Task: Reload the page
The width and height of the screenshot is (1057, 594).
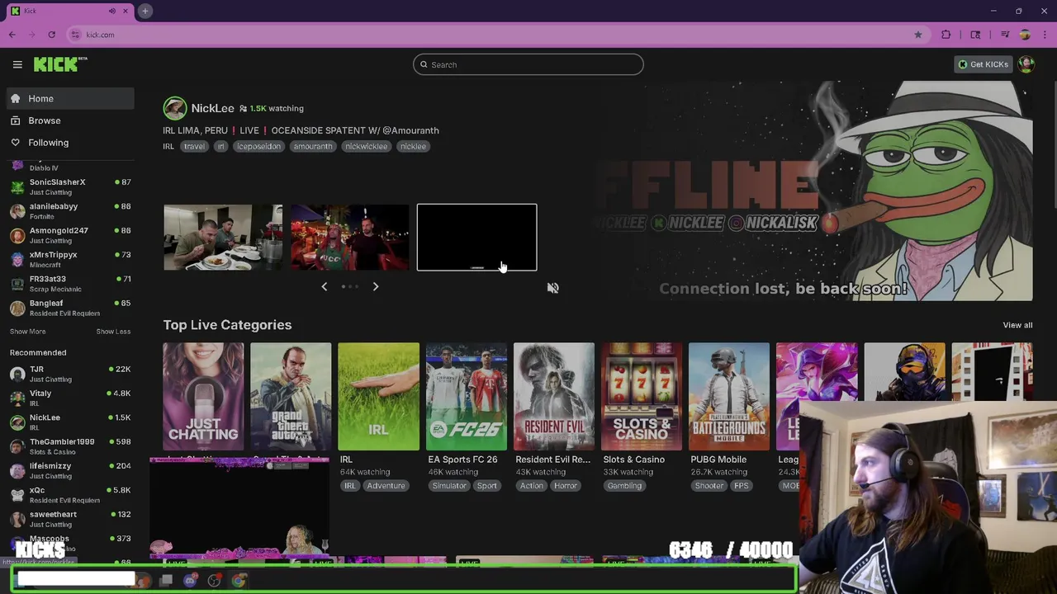Action: [51, 35]
